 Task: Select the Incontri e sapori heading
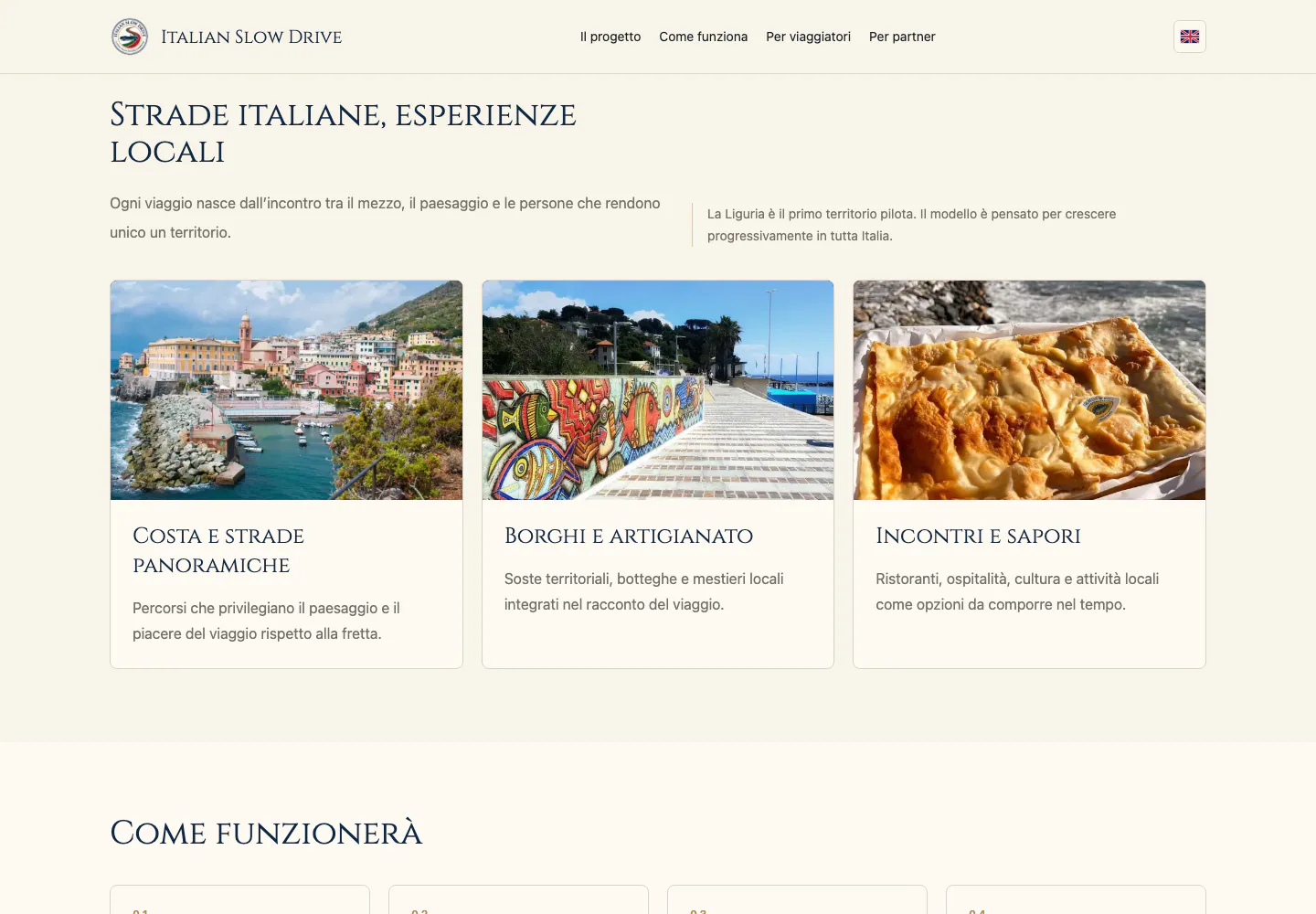point(978,536)
